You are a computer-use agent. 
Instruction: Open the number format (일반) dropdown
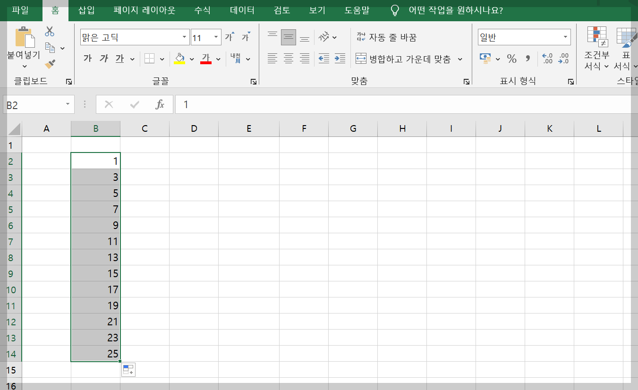point(565,36)
